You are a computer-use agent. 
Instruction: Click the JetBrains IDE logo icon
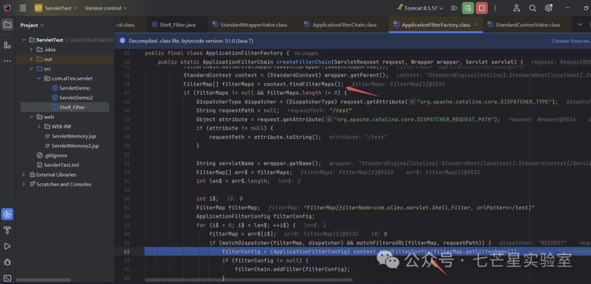click(x=7, y=8)
